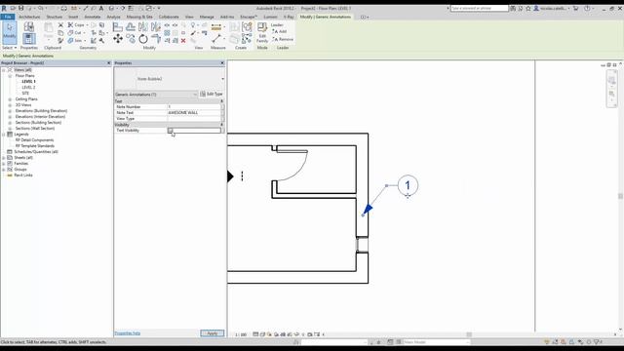The width and height of the screenshot is (624, 351).
Task: Close the Properties panel
Action: (x=222, y=62)
